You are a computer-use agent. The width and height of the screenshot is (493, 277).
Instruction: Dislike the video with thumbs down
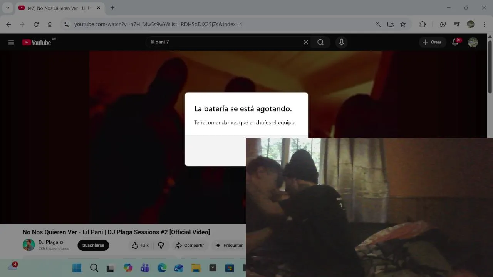pos(161,245)
